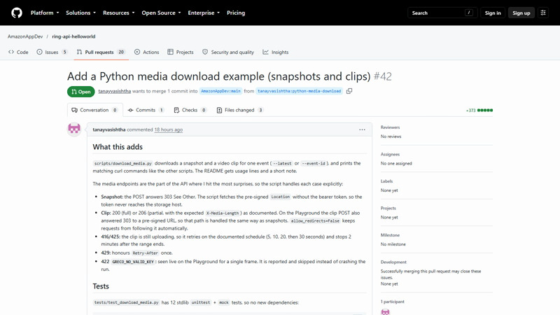Switch to the Code tab
This screenshot has height=315, width=560.
click(x=18, y=52)
